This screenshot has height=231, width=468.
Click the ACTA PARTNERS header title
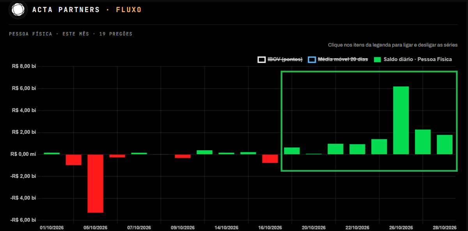tap(66, 9)
